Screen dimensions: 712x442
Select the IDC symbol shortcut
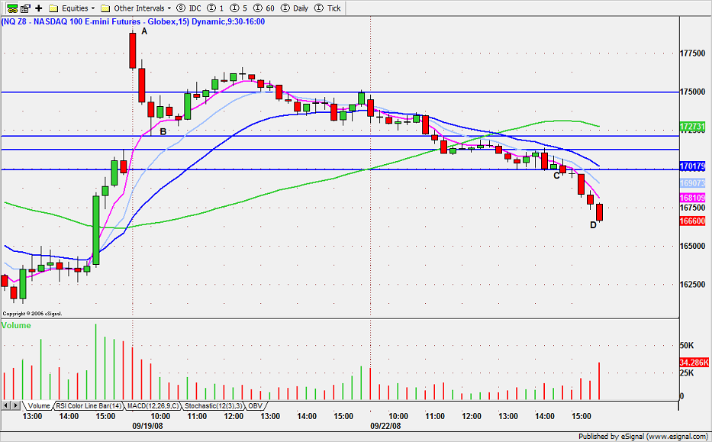[189, 8]
